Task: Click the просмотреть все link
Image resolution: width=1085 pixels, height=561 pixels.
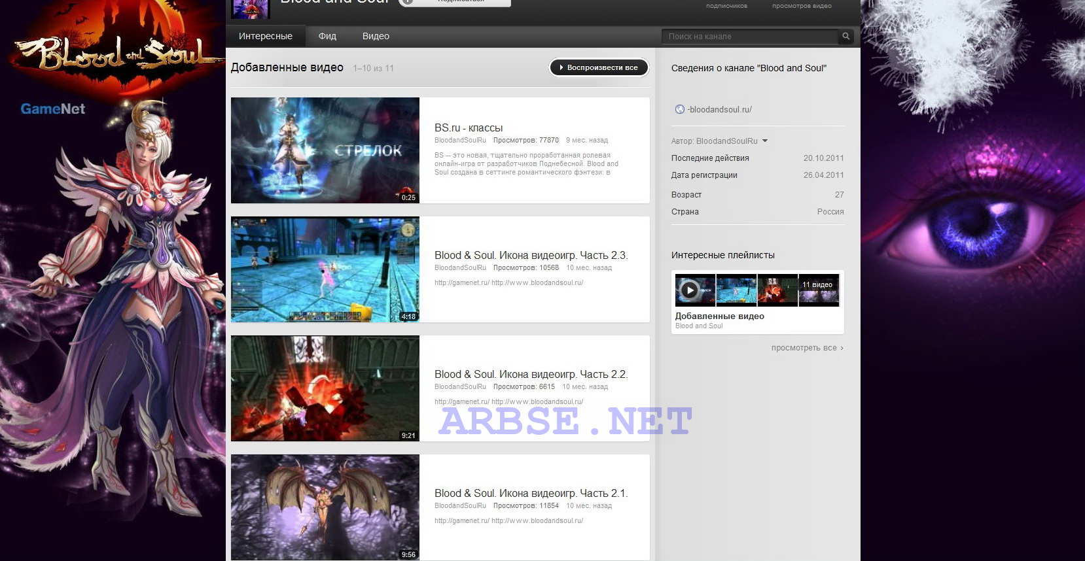Action: 807,348
